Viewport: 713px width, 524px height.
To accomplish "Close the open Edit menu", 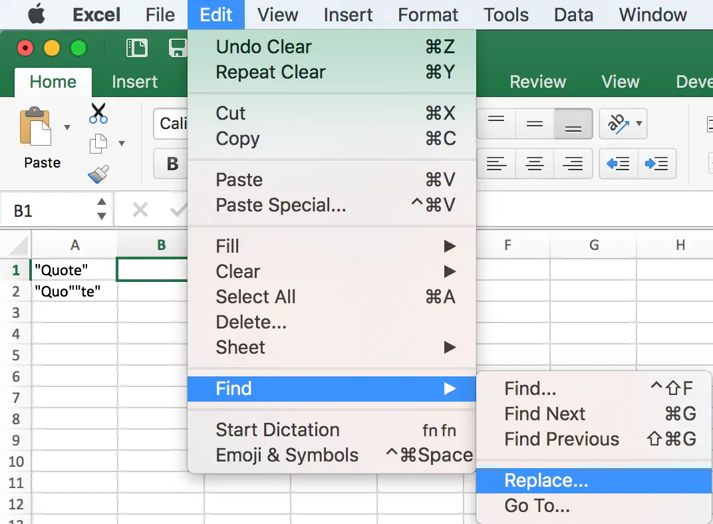I will pos(216,15).
